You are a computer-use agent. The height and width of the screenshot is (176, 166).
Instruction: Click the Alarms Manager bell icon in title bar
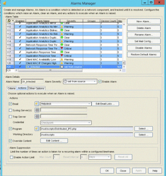[x=5, y=3]
